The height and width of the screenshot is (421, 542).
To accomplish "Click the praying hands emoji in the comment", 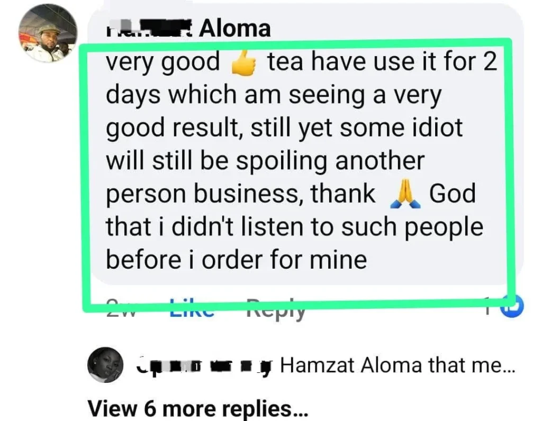I will click(405, 195).
